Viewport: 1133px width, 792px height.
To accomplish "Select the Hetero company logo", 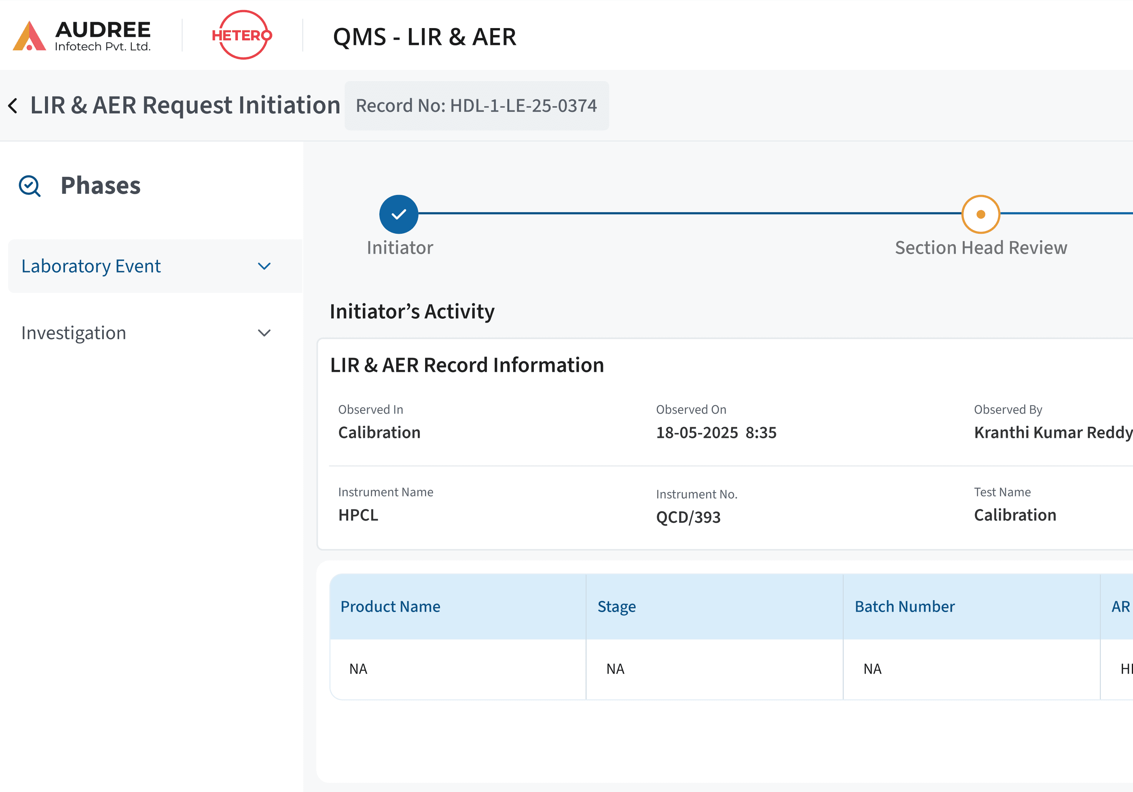I will pyautogui.click(x=241, y=35).
